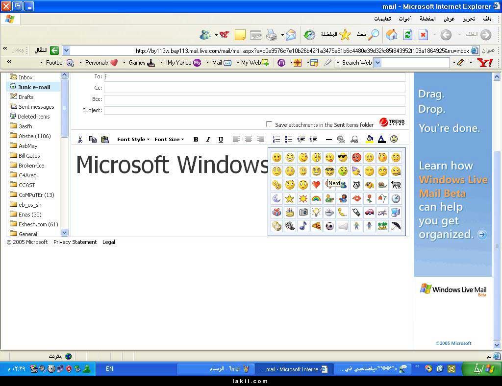Start a numbered list

click(276, 140)
